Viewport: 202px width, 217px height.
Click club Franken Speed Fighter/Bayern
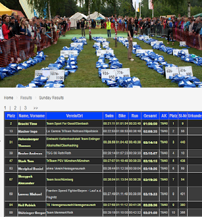pos(74,194)
